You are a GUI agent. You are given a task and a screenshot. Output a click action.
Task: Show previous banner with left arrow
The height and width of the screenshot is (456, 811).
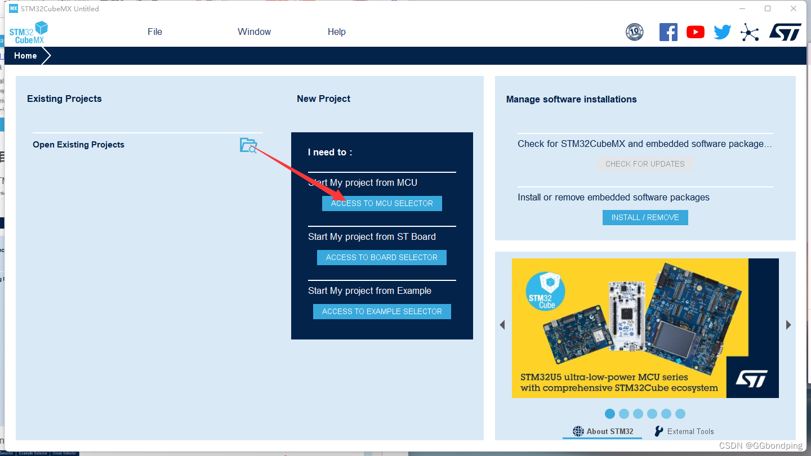502,325
